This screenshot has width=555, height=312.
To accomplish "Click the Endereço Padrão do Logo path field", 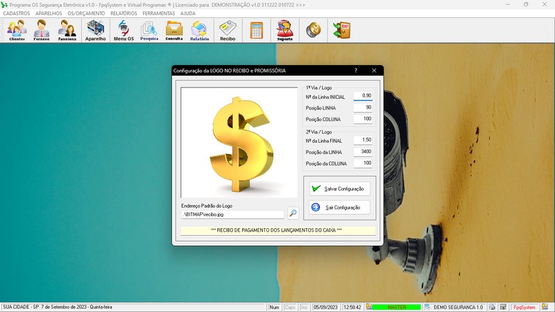I will pyautogui.click(x=232, y=214).
